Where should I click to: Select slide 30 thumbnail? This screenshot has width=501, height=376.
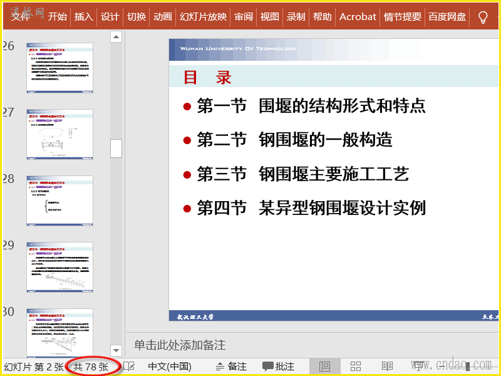coord(59,333)
